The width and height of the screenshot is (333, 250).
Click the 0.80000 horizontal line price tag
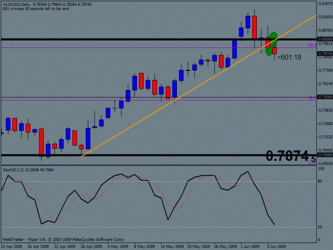pos(325,39)
